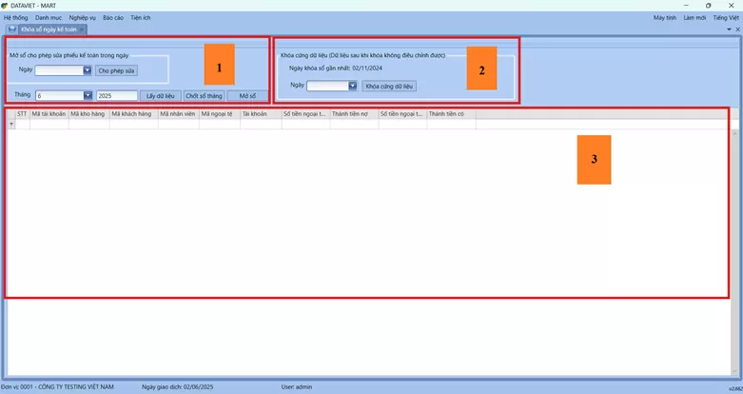
Task: Click the Tháng field showing 6
Action: point(60,95)
